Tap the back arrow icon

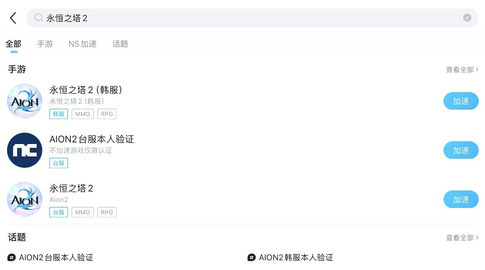(x=13, y=18)
